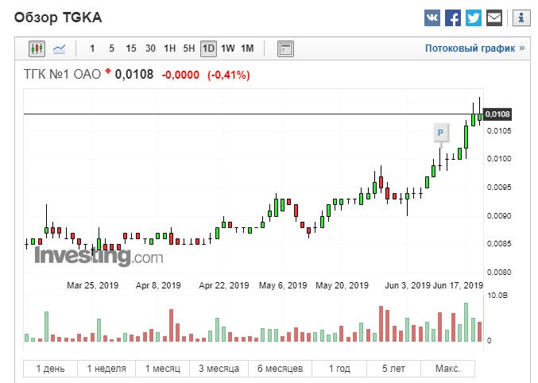Choose the 1M interval

pos(247,48)
